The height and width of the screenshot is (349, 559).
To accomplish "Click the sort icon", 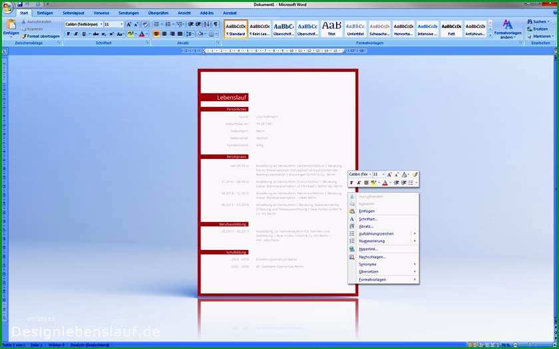I will point(207,24).
